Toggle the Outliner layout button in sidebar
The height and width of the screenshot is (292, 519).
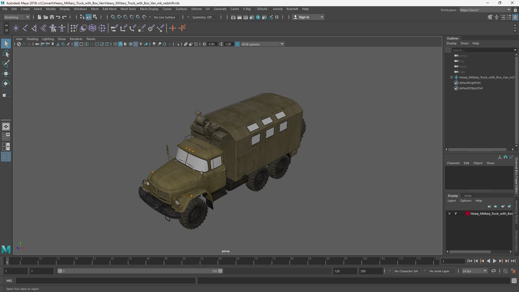pyautogui.click(x=6, y=157)
